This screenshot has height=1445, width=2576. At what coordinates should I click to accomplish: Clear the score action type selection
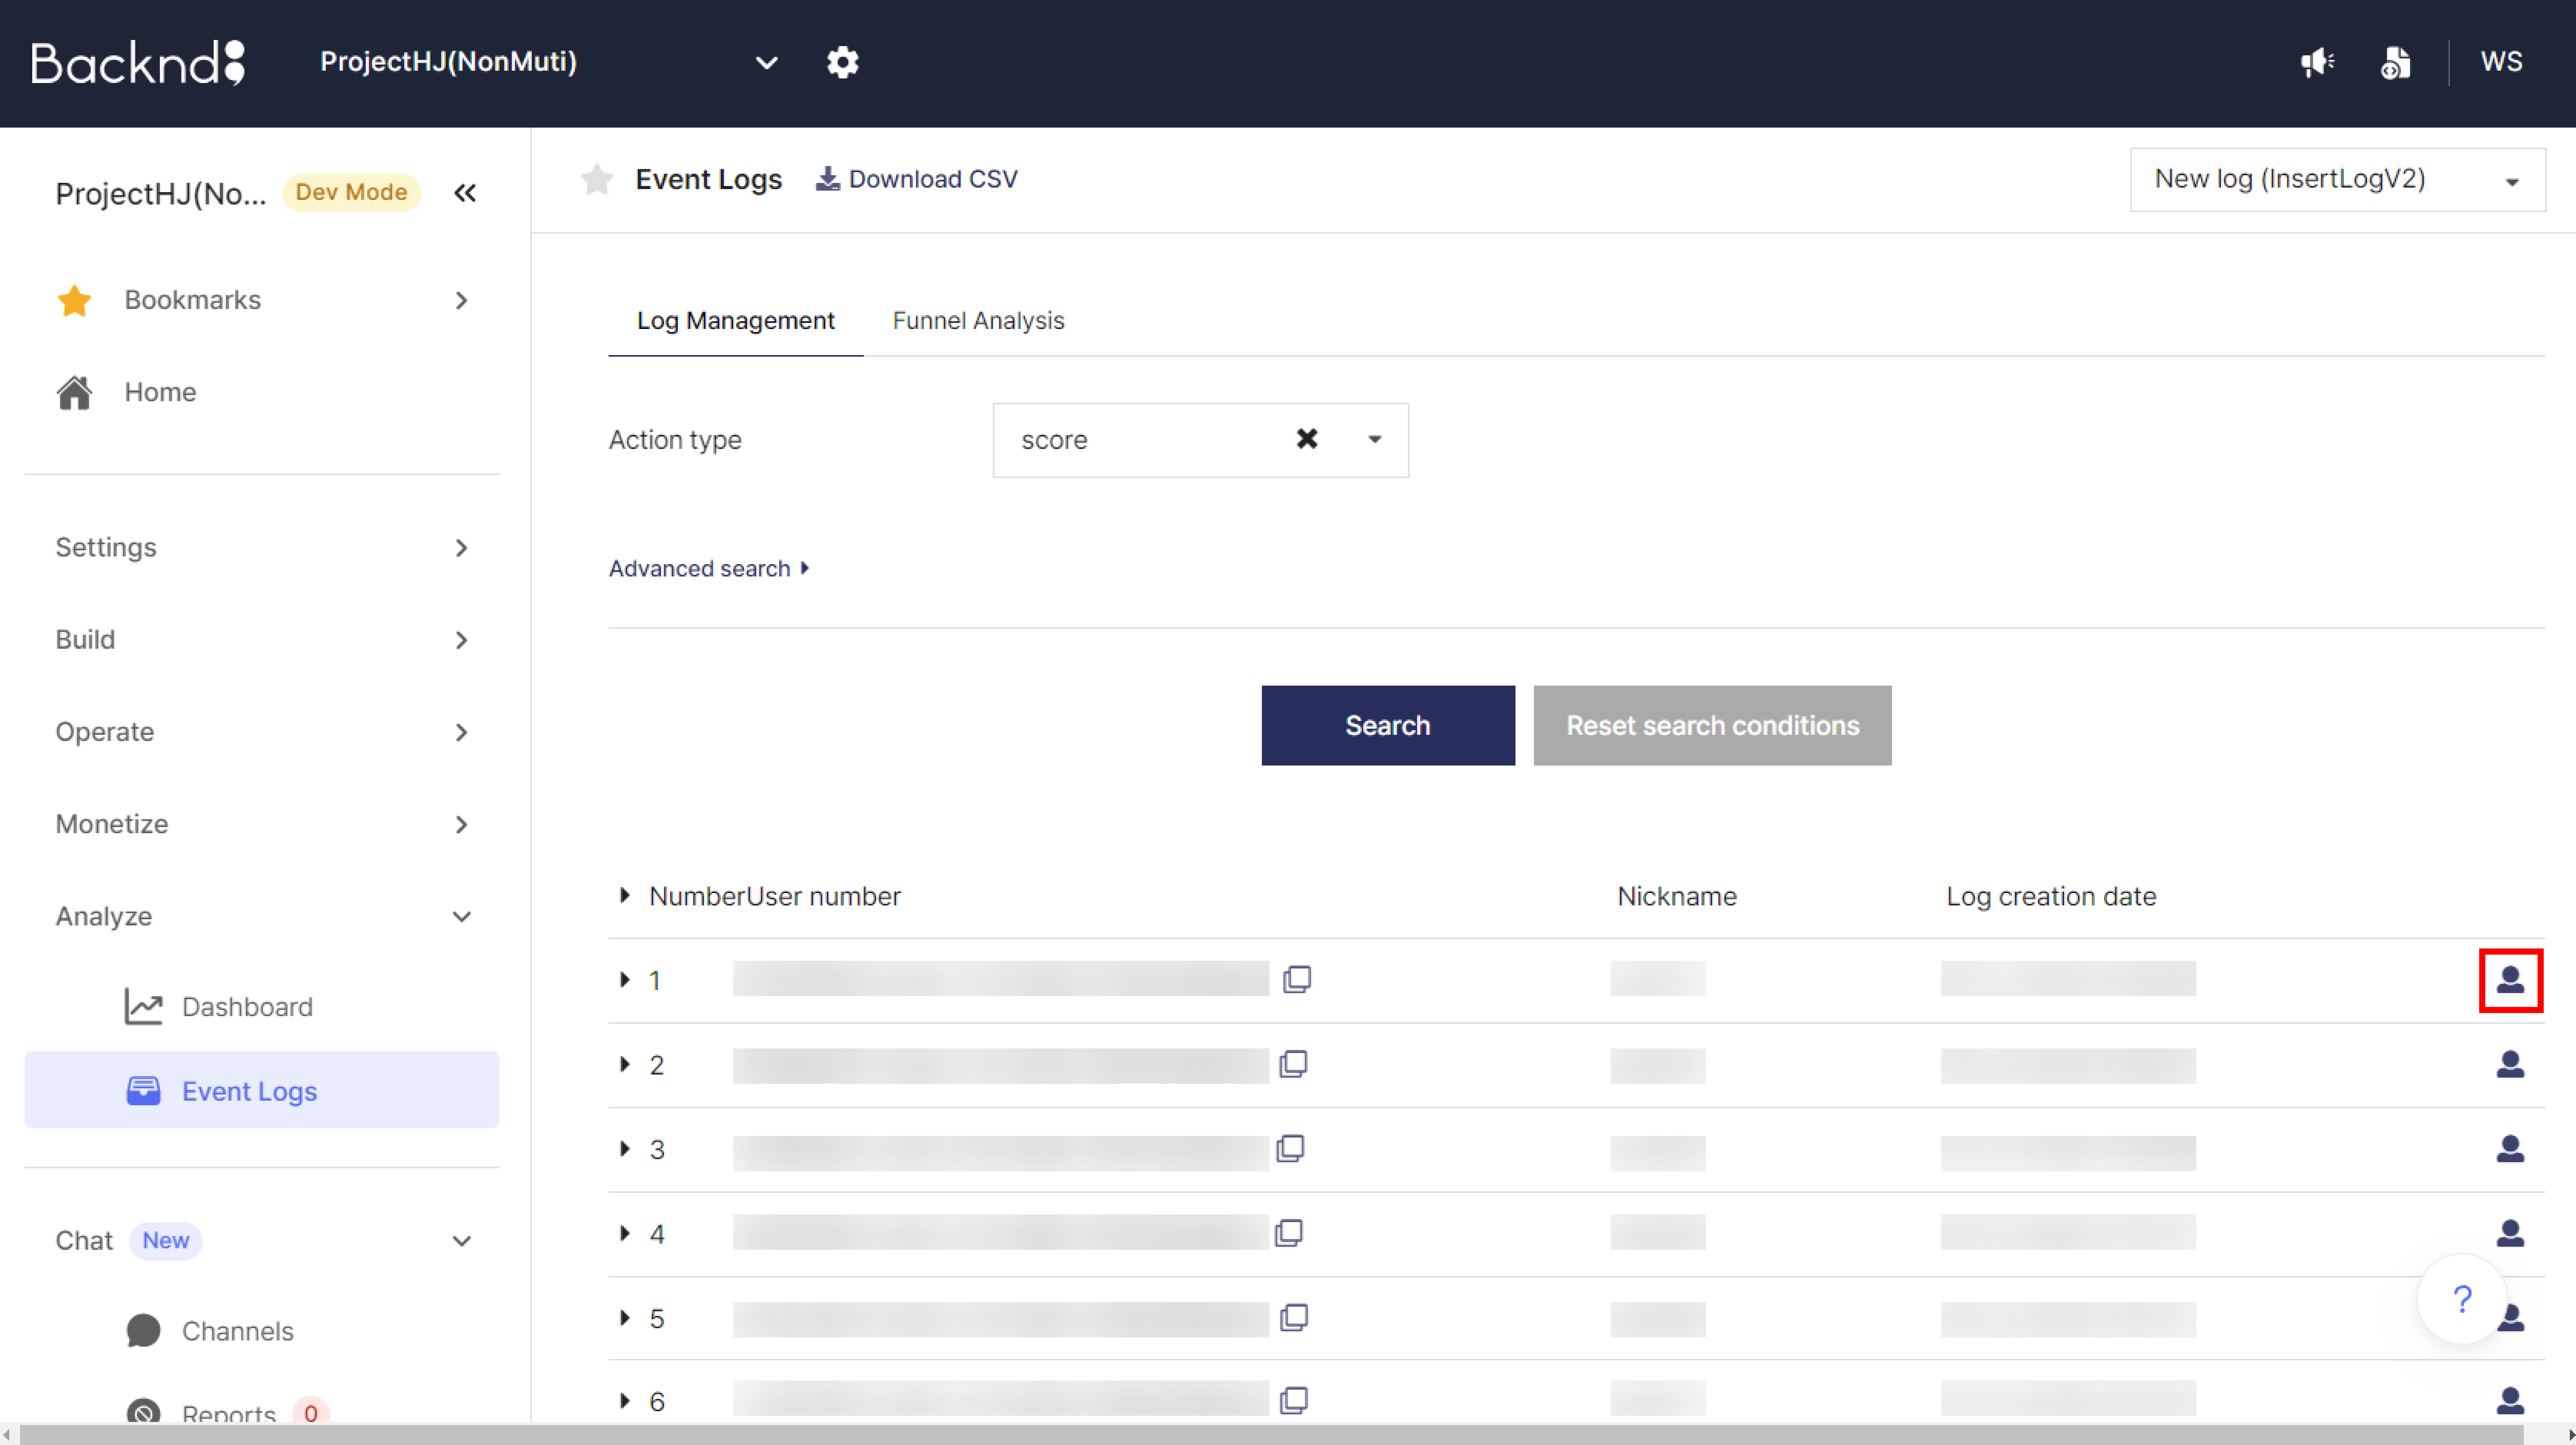point(1306,439)
